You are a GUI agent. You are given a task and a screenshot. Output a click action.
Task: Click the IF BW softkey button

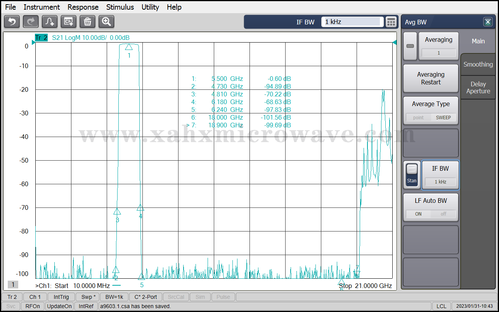(x=440, y=175)
